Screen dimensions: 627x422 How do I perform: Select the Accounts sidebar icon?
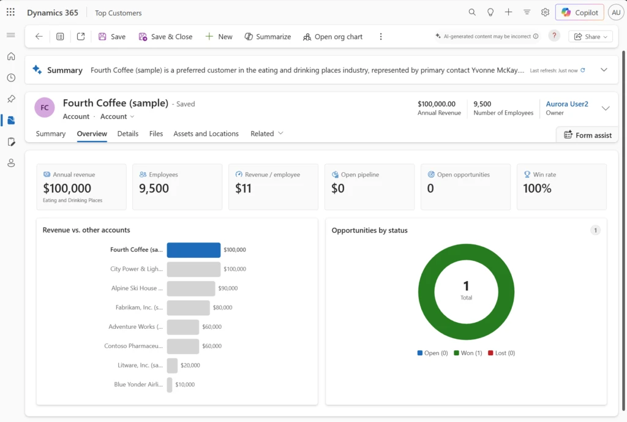11,121
